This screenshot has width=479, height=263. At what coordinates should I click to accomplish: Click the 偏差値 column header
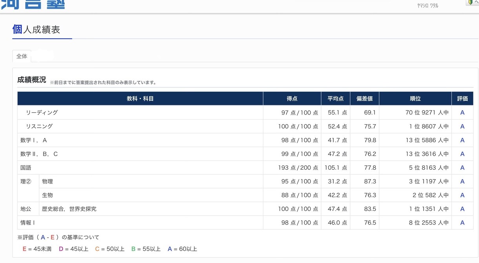[364, 99]
